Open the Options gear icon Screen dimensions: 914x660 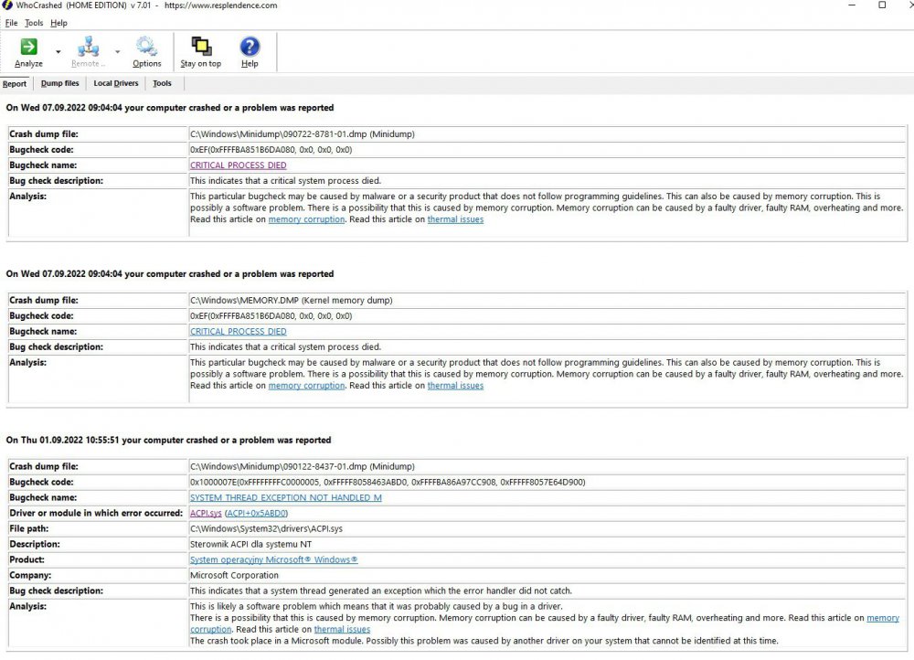pos(146,48)
